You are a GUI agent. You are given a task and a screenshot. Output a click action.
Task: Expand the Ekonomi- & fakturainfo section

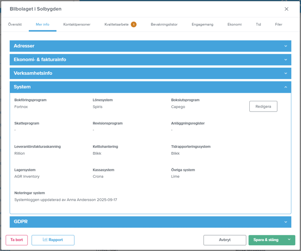tap(150, 60)
